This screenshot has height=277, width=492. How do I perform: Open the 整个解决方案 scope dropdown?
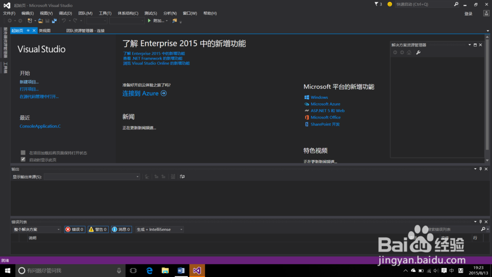click(x=59, y=229)
